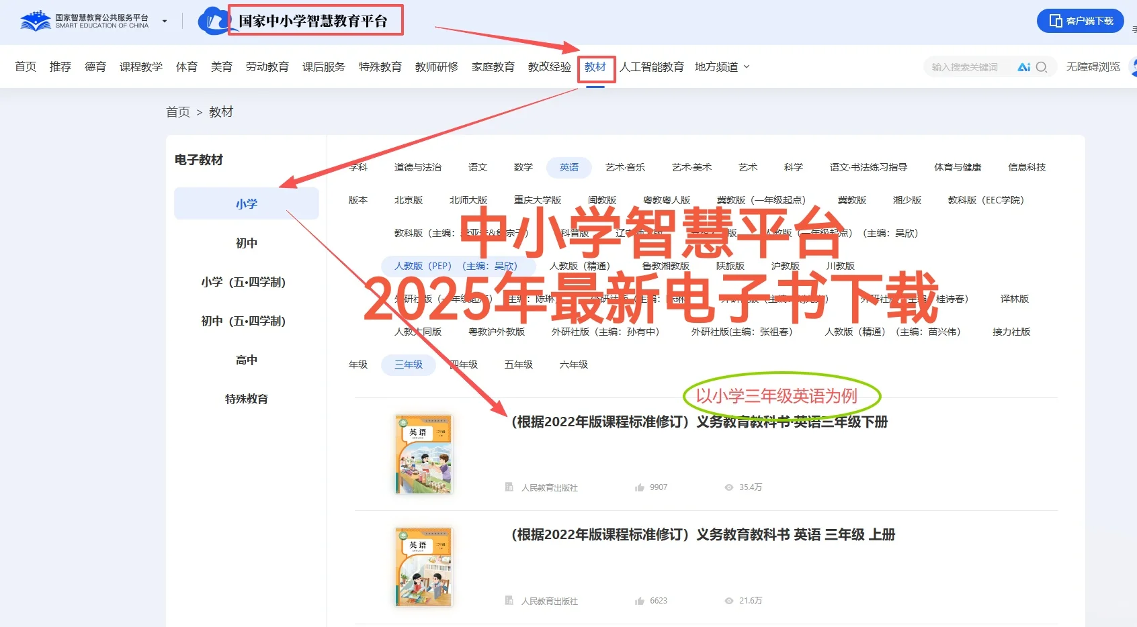Go to 德育 in the top navigation

tap(95, 66)
